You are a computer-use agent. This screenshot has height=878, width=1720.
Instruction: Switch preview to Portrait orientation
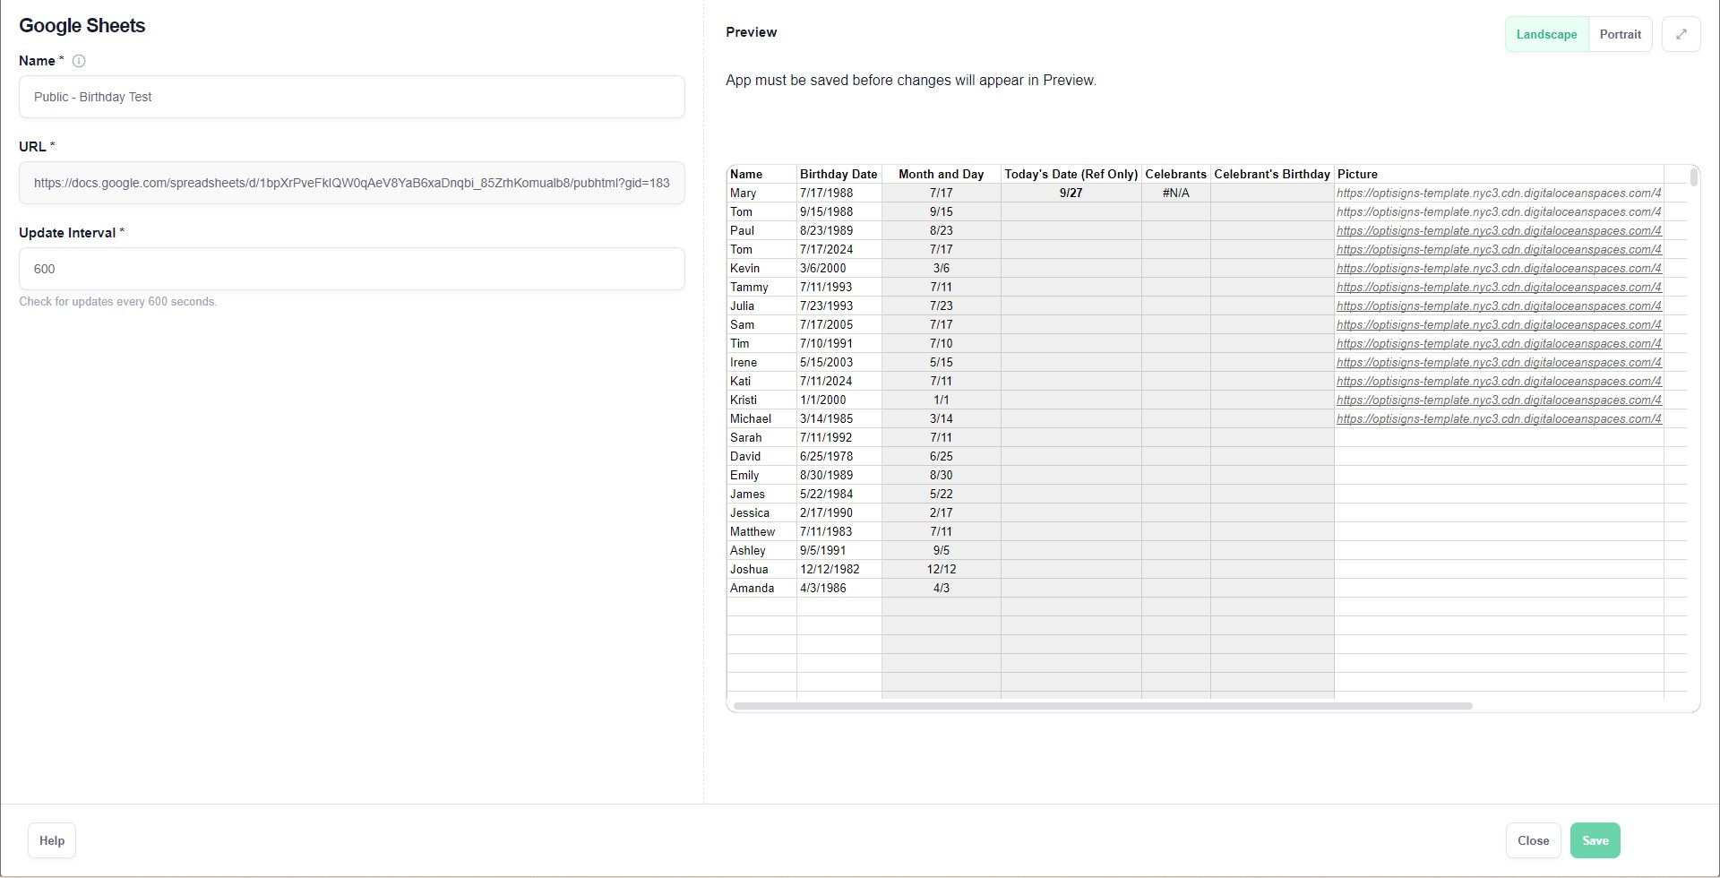pos(1620,34)
